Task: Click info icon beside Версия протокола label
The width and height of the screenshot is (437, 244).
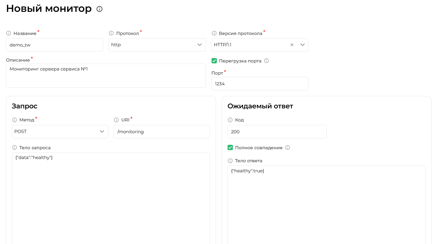Action: coord(214,33)
